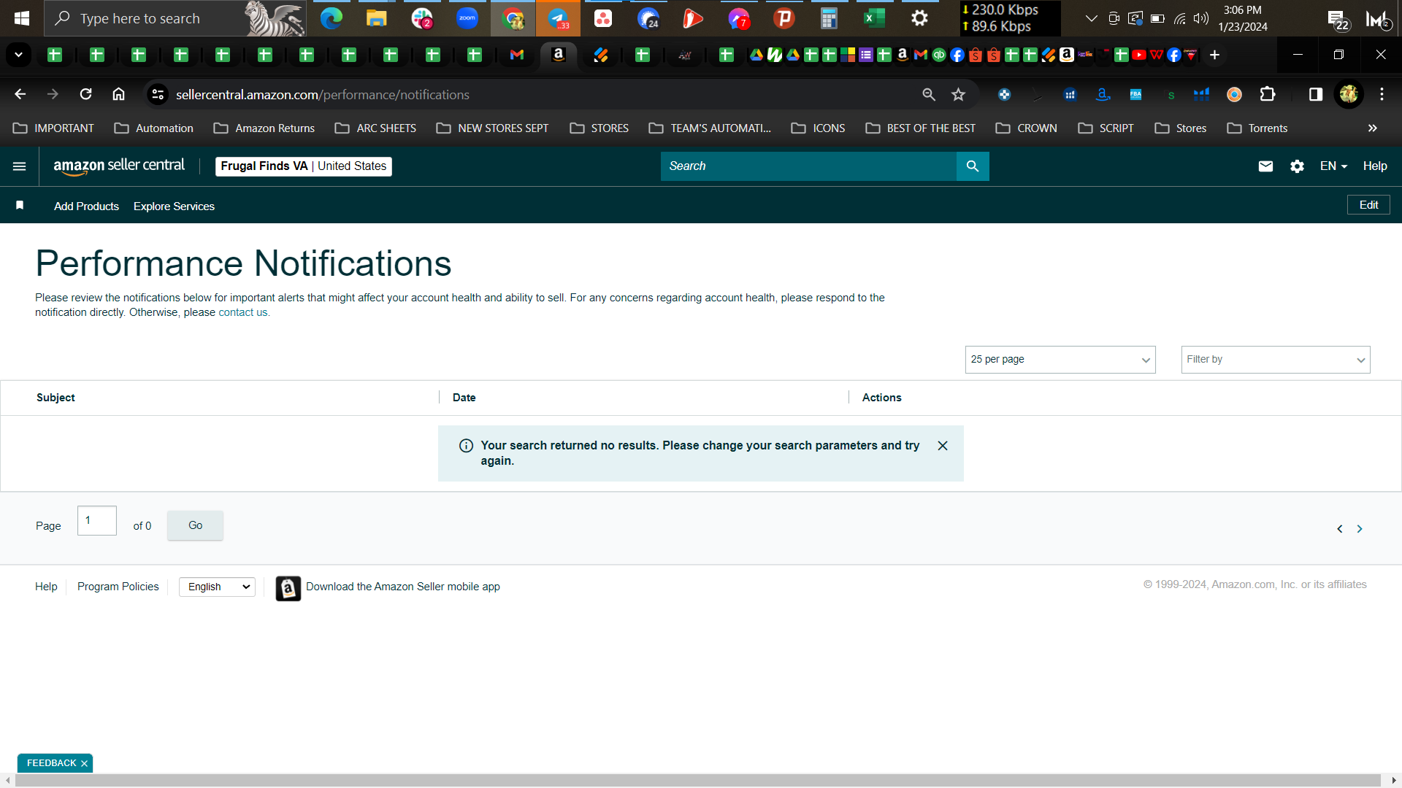
Task: Bookmark this page with the star
Action: tap(958, 94)
